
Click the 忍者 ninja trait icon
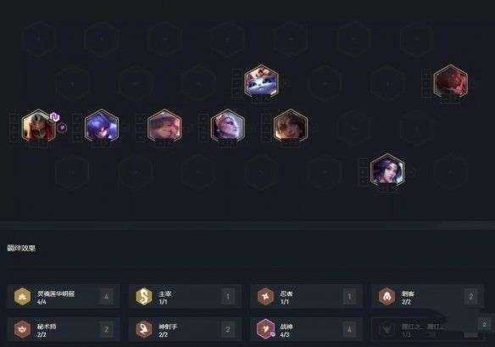pos(265,296)
